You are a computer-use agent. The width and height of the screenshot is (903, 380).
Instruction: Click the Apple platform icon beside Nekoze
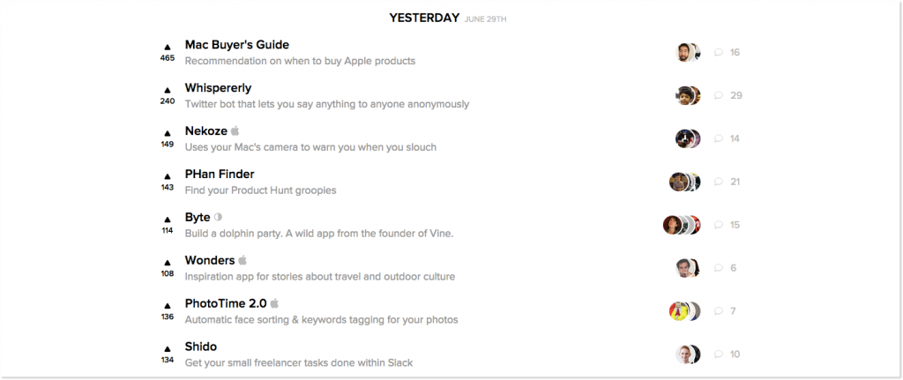235,130
